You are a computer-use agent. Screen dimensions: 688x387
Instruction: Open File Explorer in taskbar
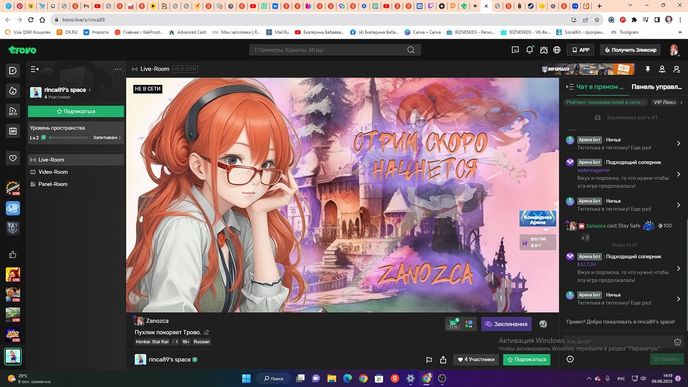point(331,378)
